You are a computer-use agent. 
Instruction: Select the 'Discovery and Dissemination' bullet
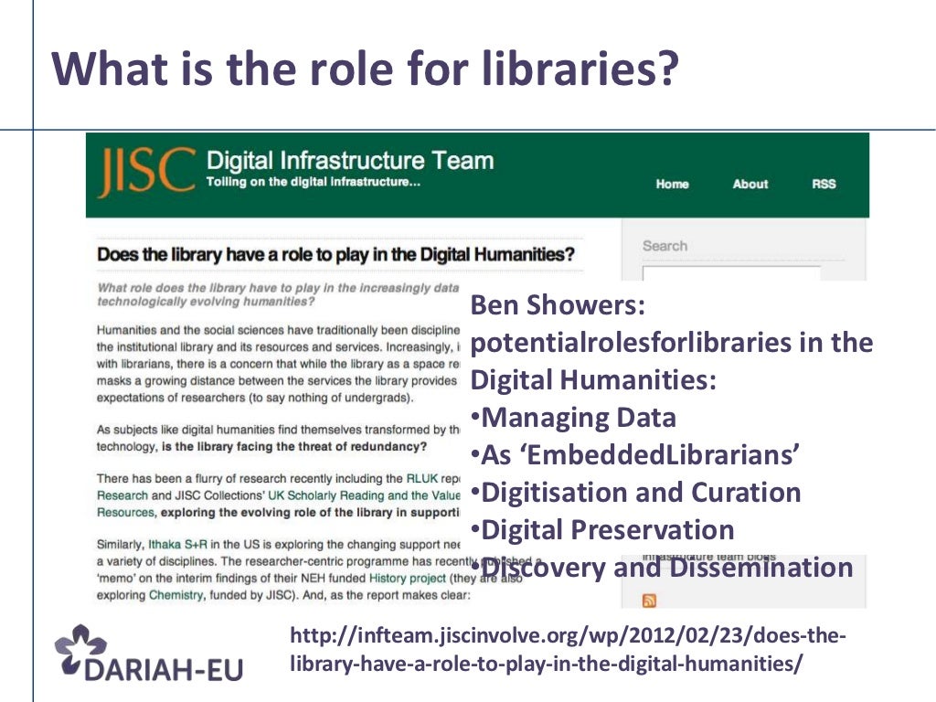[662, 568]
